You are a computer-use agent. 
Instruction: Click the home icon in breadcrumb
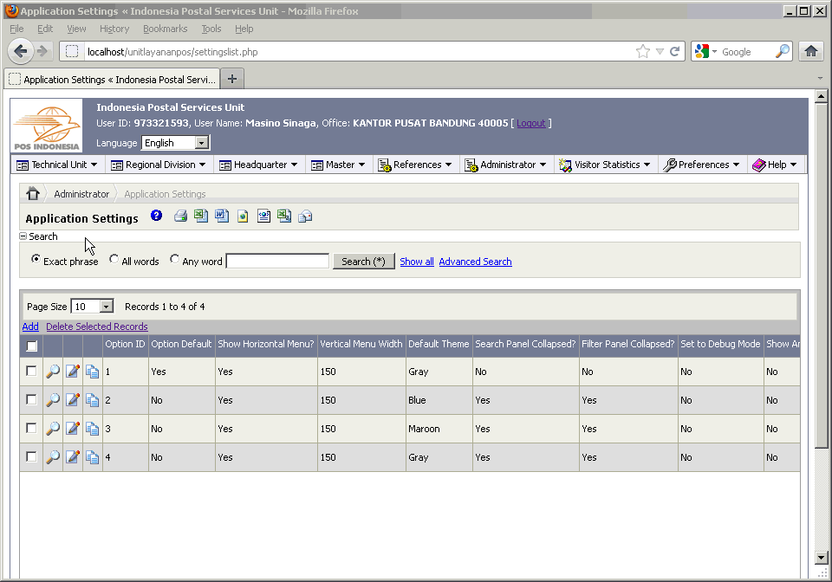click(x=33, y=194)
